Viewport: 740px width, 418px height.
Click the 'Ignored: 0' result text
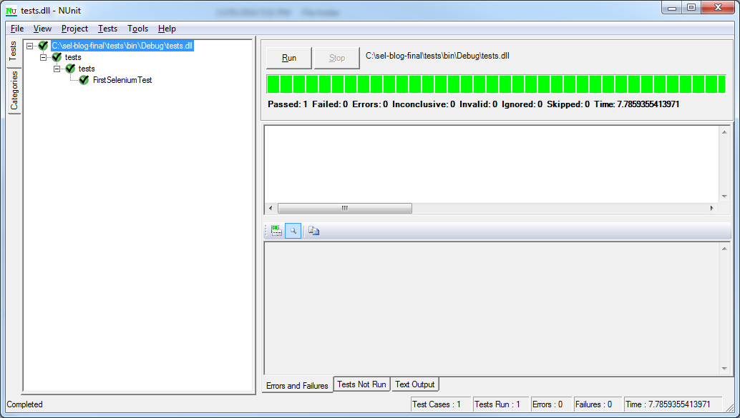pyautogui.click(x=522, y=104)
